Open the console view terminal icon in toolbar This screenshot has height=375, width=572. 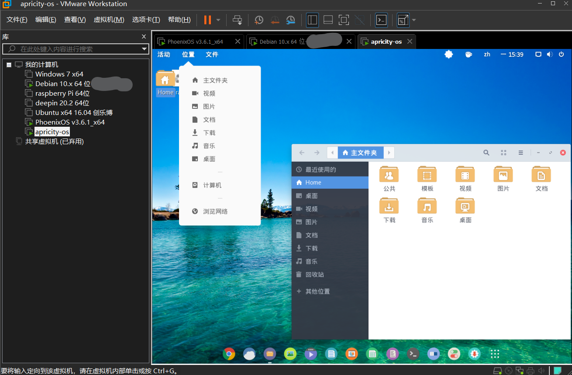coord(381,20)
